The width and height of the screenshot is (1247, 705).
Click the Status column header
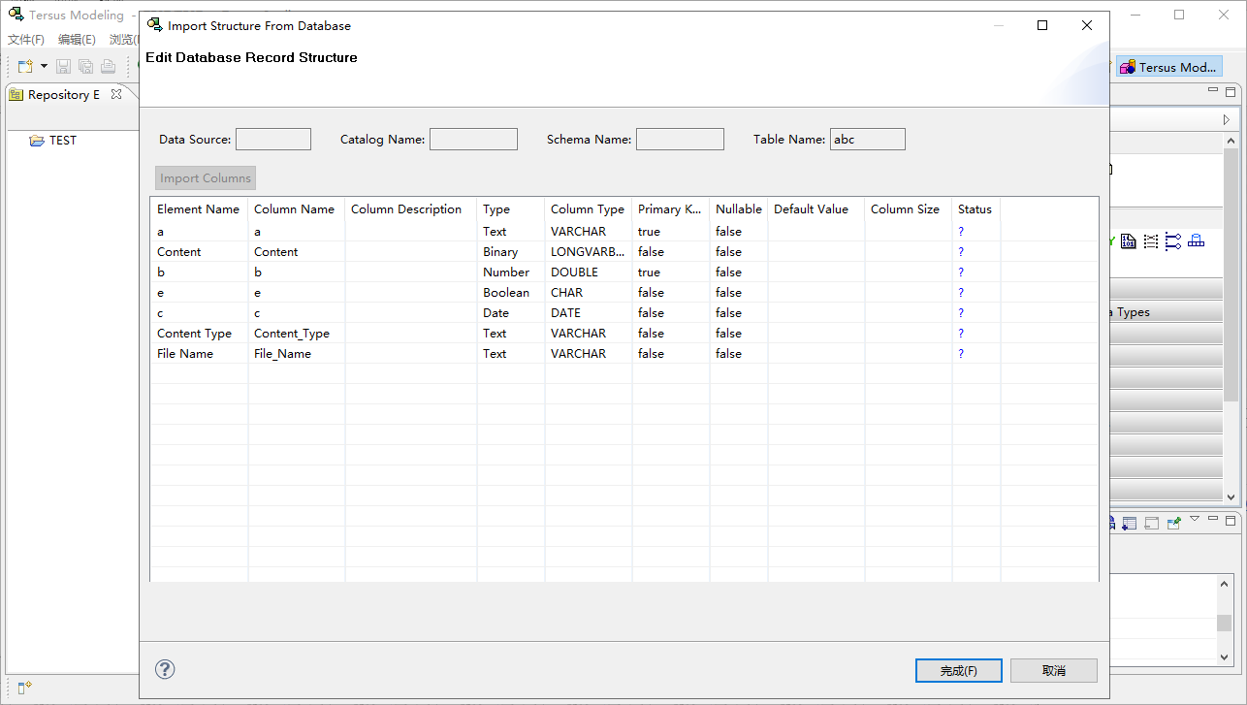tap(975, 209)
